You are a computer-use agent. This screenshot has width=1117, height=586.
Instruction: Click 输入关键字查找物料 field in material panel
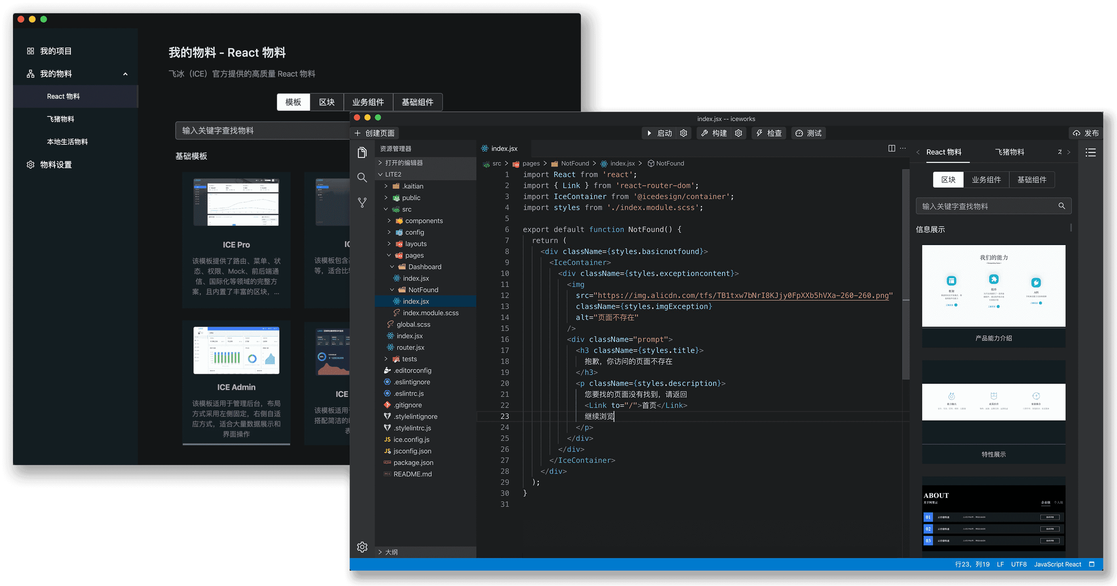(993, 206)
